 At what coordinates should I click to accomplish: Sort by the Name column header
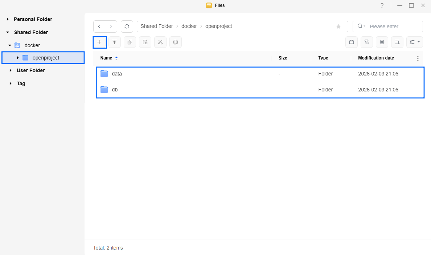tap(106, 58)
